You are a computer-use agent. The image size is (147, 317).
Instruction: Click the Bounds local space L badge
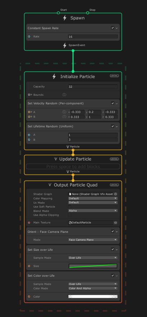click(64, 95)
